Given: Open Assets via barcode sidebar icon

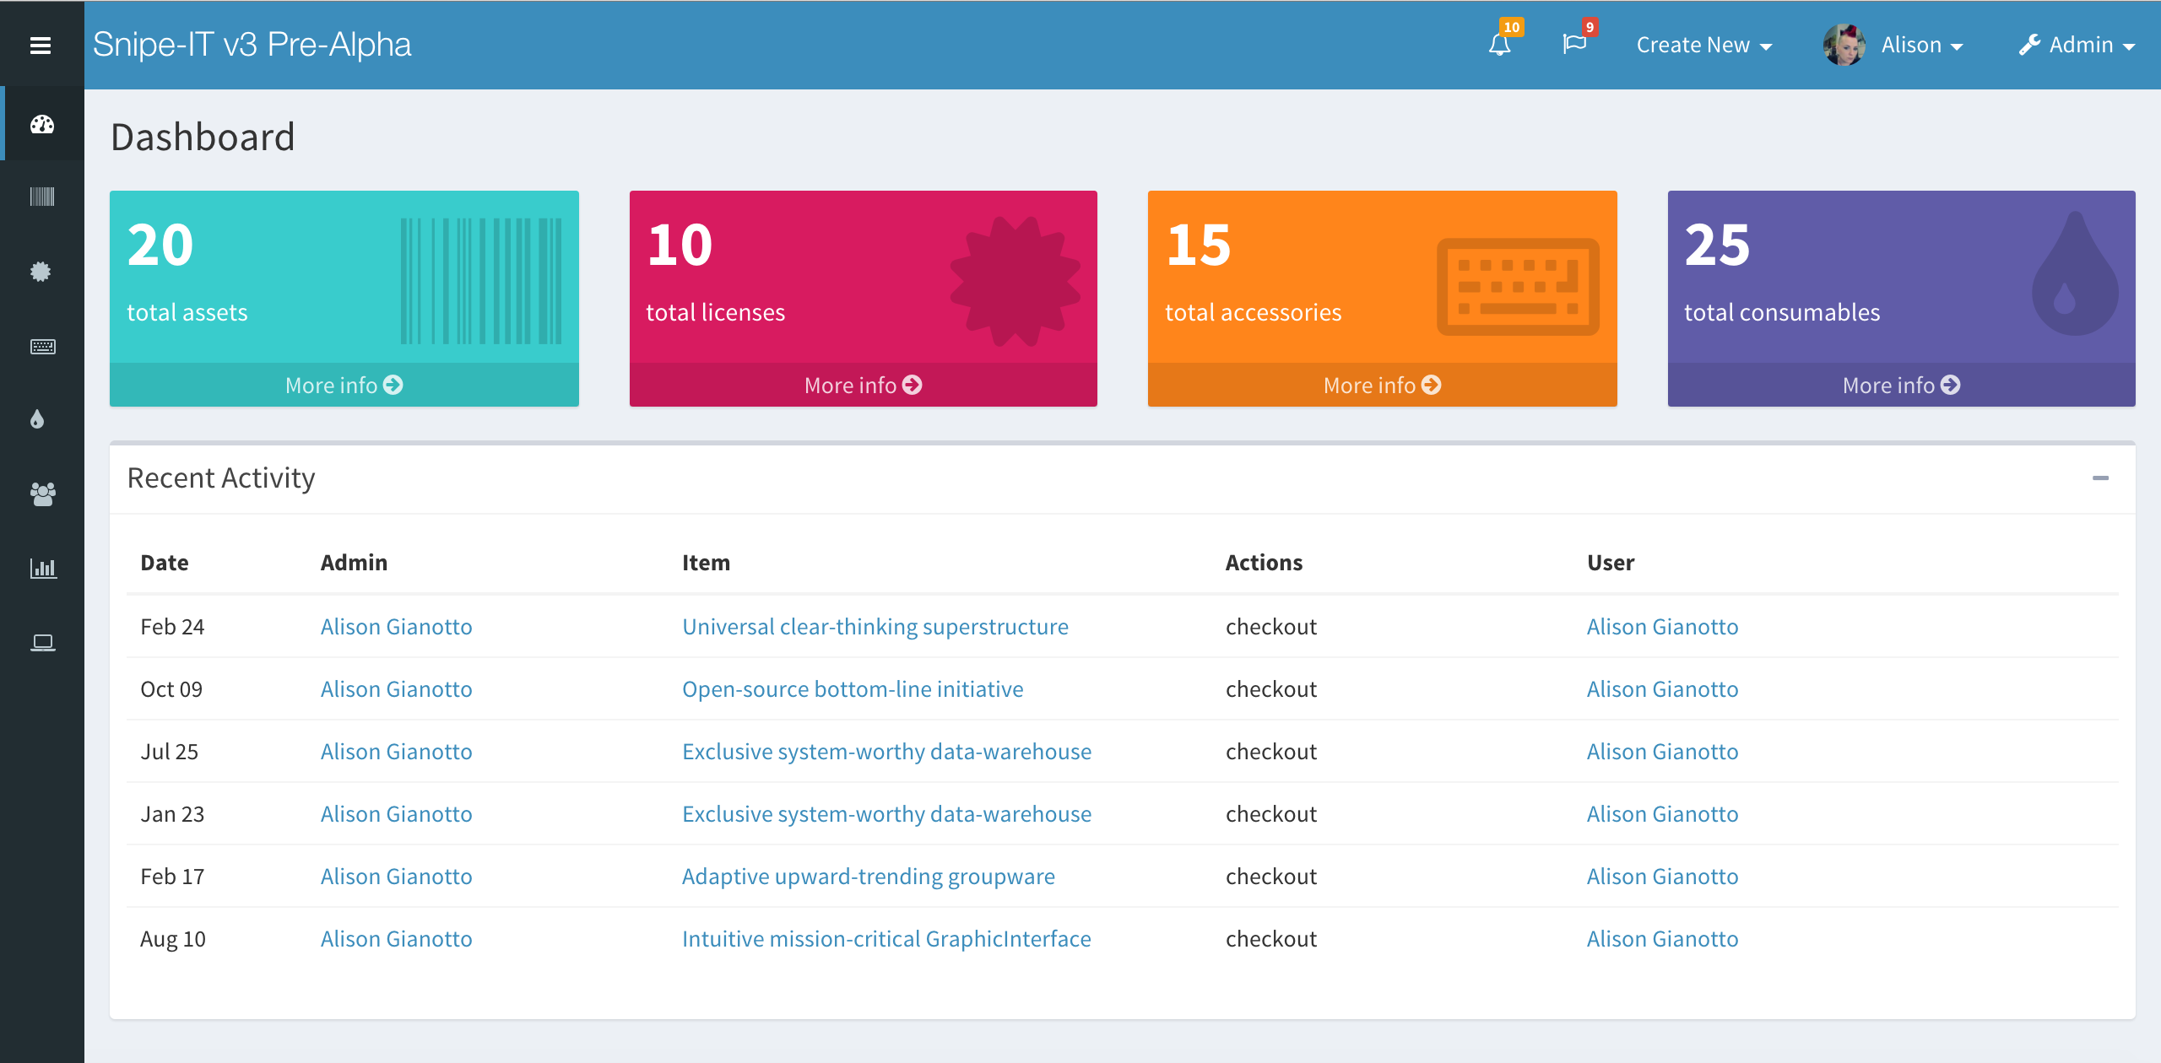Looking at the screenshot, I should 42,197.
